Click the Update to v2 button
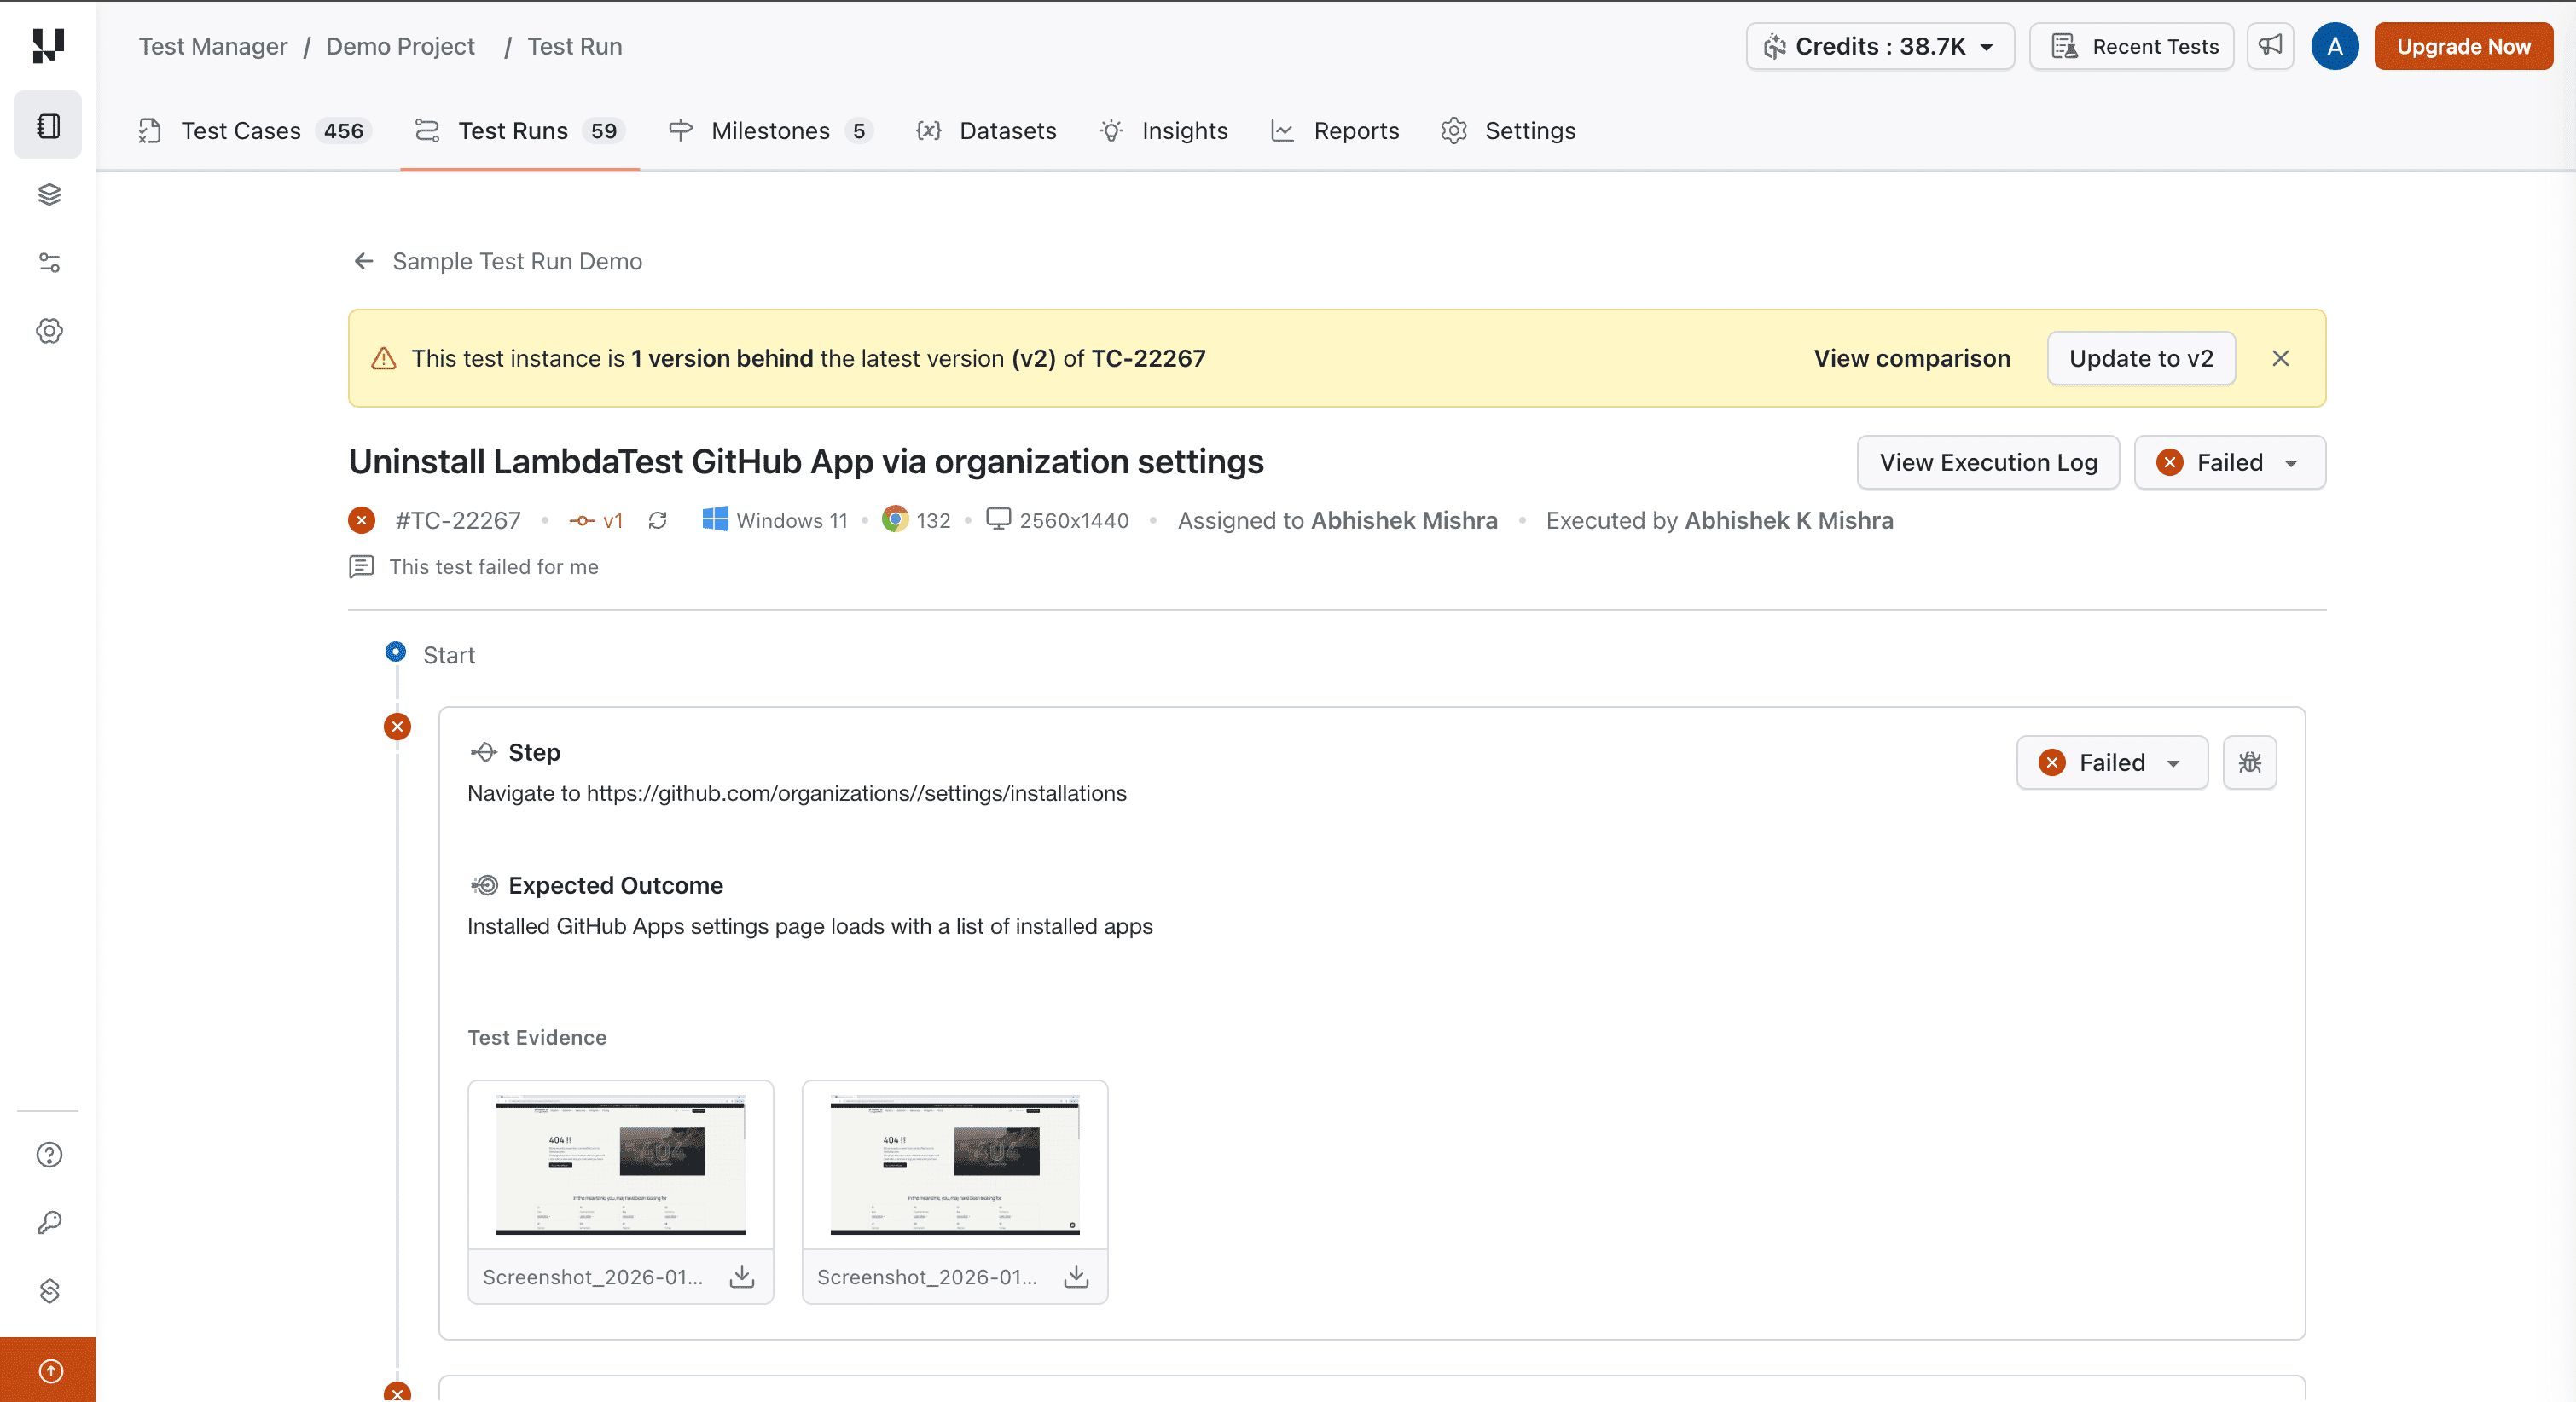The width and height of the screenshot is (2576, 1402). (x=2140, y=358)
